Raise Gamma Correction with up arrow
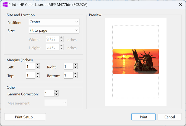 [56, 92]
